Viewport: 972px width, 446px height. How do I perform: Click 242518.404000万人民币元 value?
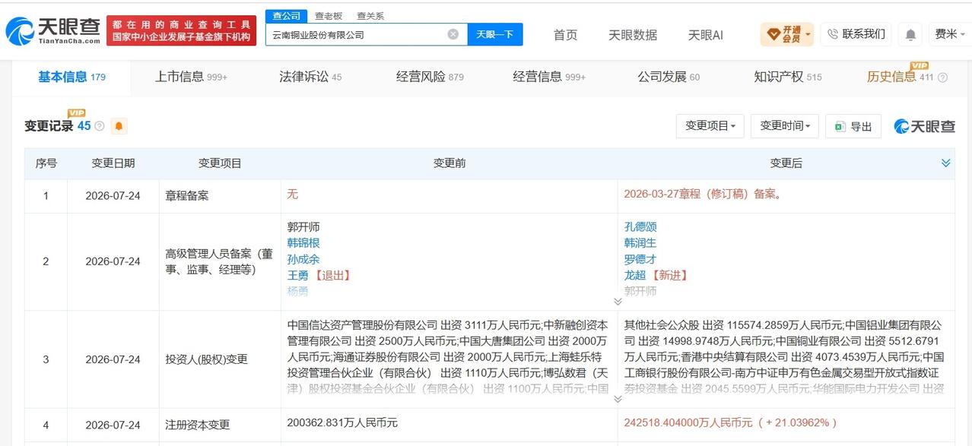coord(688,422)
